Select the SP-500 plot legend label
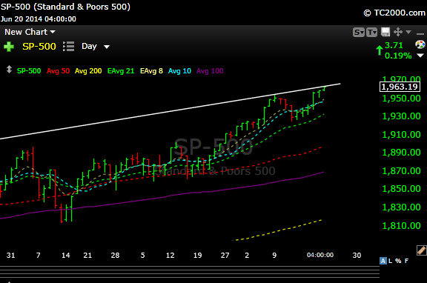This screenshot has height=283, width=427. [x=29, y=71]
